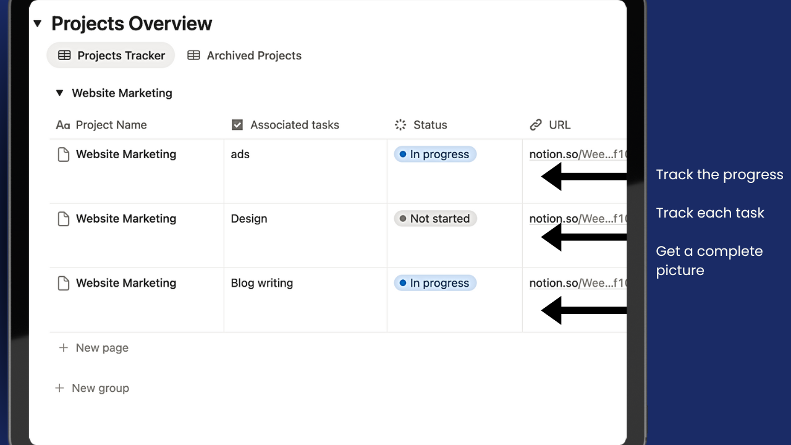
Task: Add a New page to the table
Action: 94,348
